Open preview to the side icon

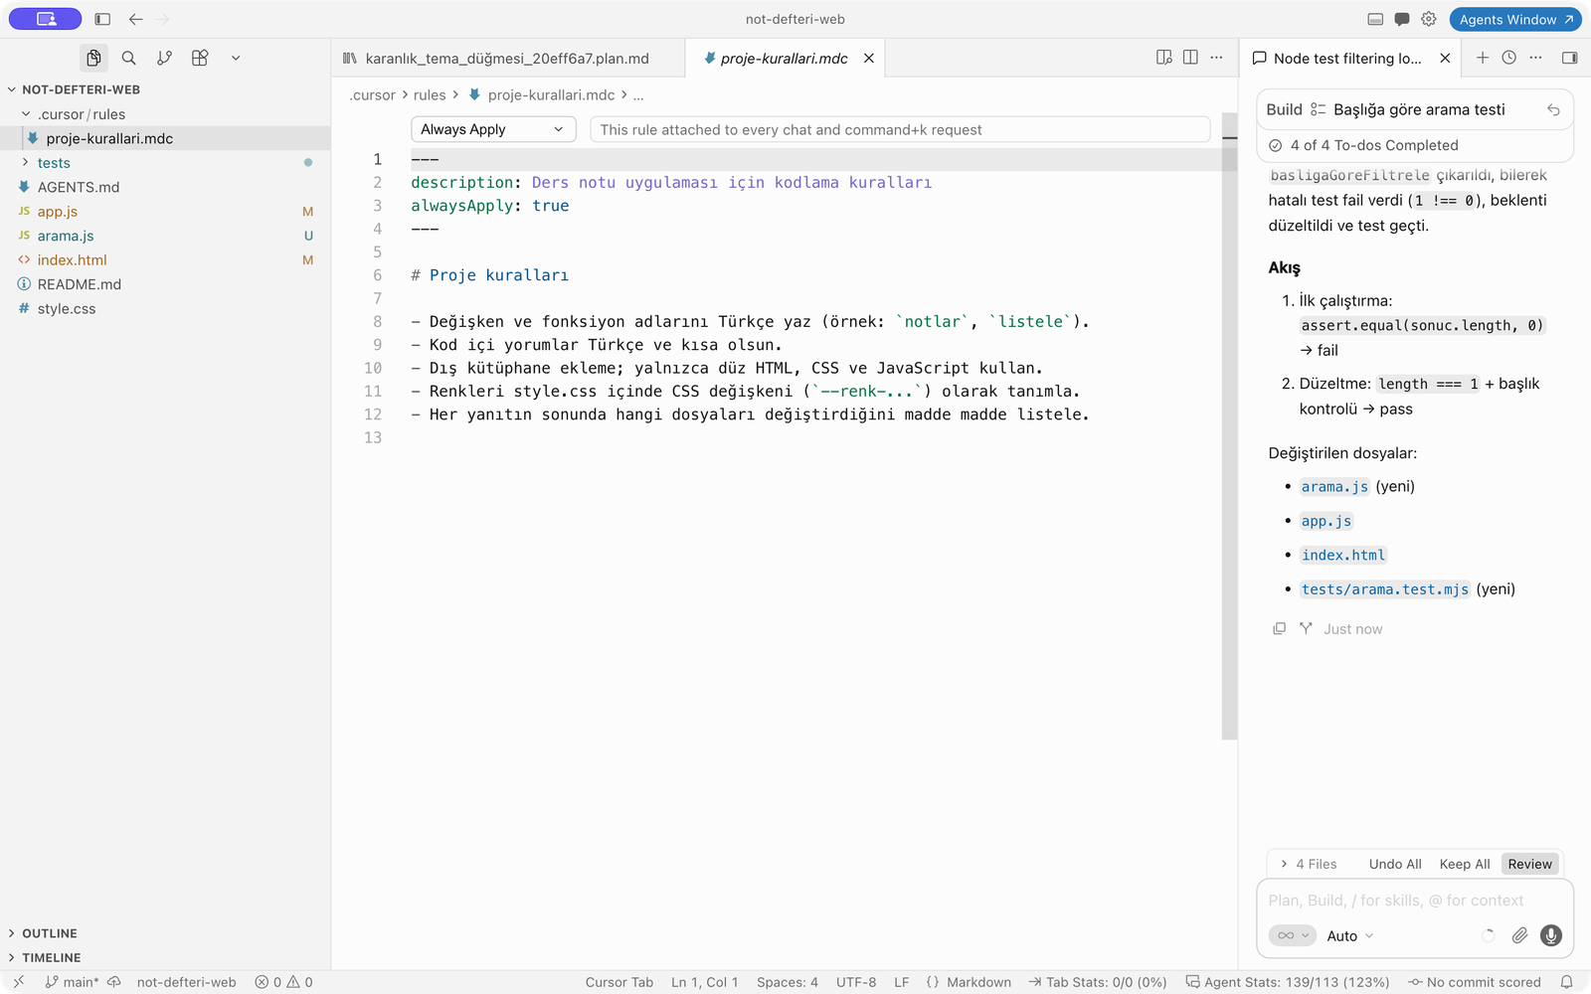coord(1164,58)
